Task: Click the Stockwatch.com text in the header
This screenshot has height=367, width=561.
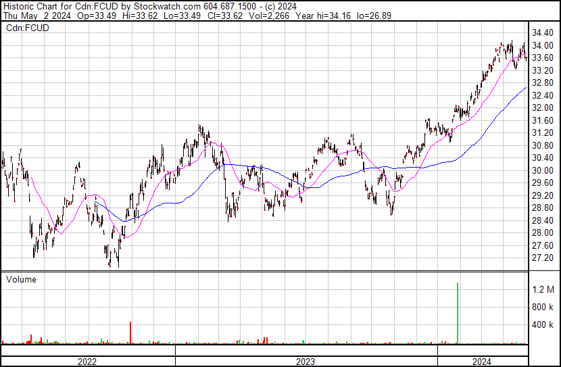Action: 168,7
